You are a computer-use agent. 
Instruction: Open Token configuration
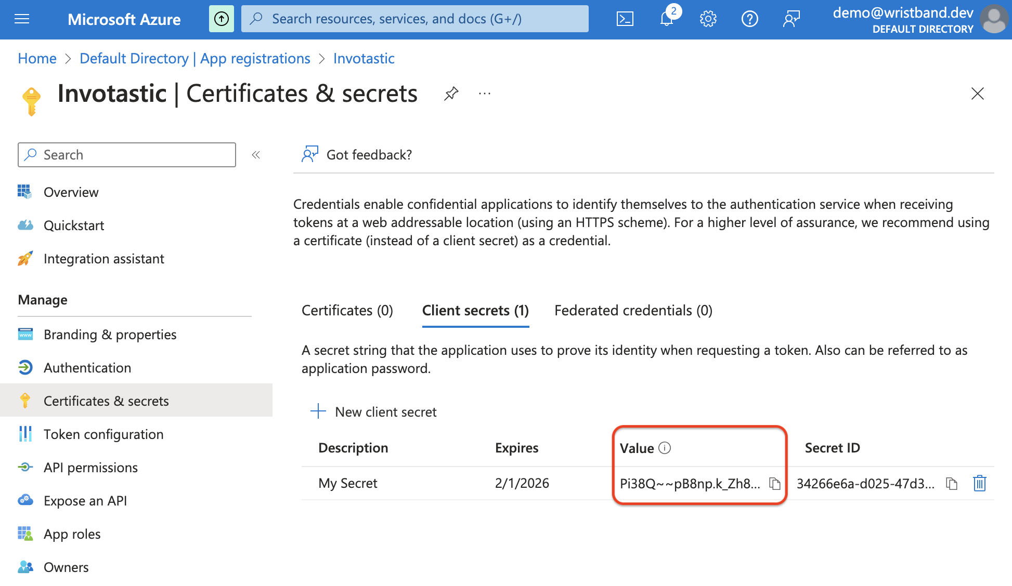(103, 434)
